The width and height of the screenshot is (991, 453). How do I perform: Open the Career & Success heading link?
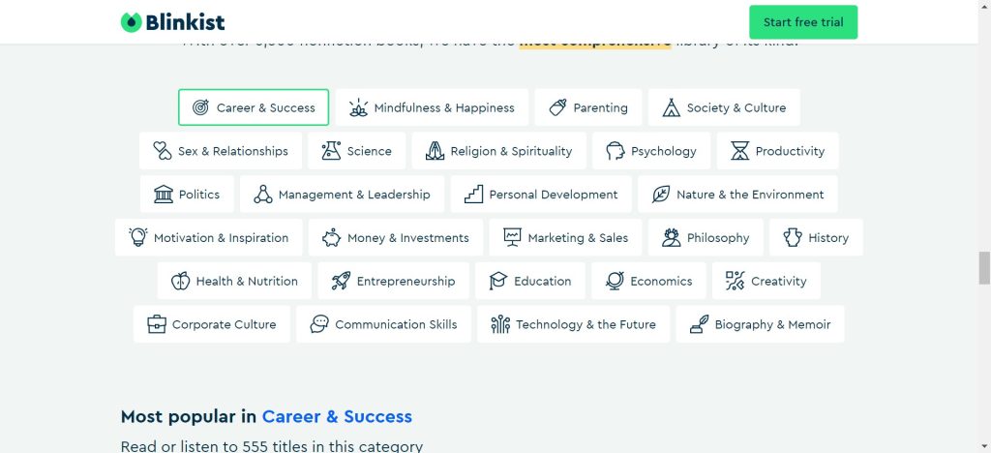pyautogui.click(x=337, y=417)
